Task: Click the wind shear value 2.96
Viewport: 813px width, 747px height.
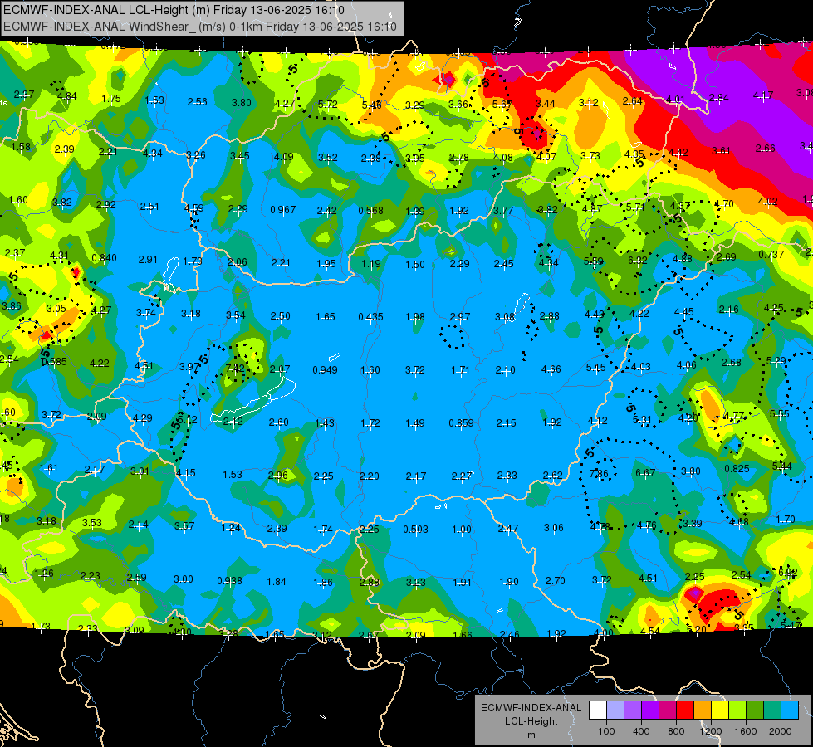Action: click(x=278, y=476)
